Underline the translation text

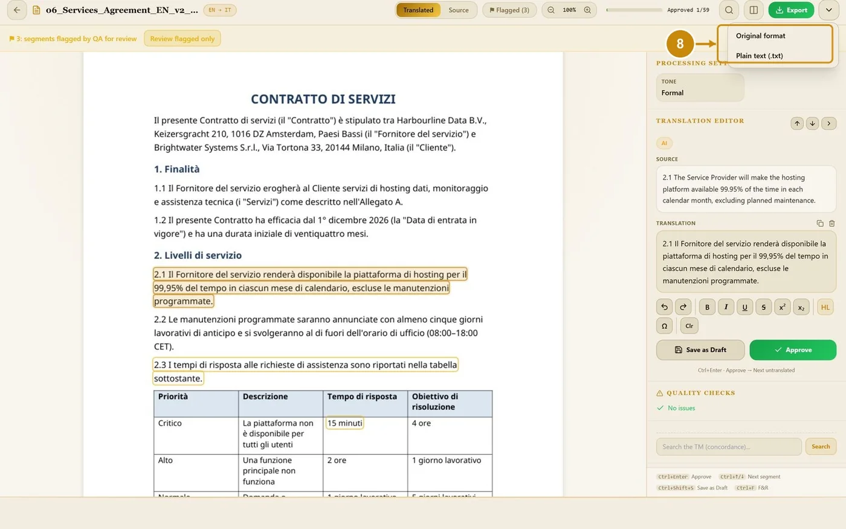point(744,307)
